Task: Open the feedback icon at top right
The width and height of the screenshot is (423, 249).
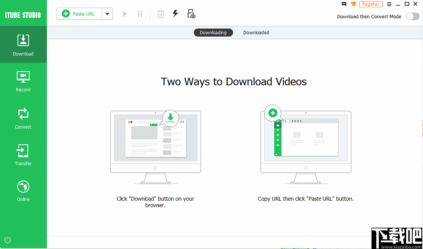Action: coord(344,4)
